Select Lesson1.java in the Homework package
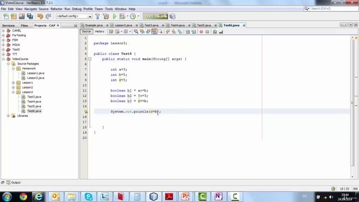Screen dimensions: 359x202 coord(35,73)
